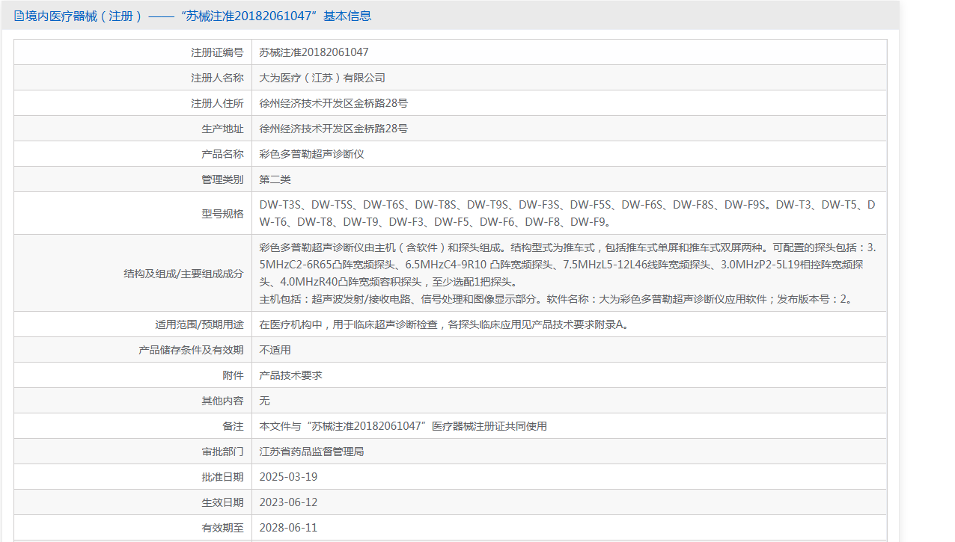Viewport: 955px width, 542px height.
Task: Select the structure description paragraph about 探头
Action: click(567, 274)
